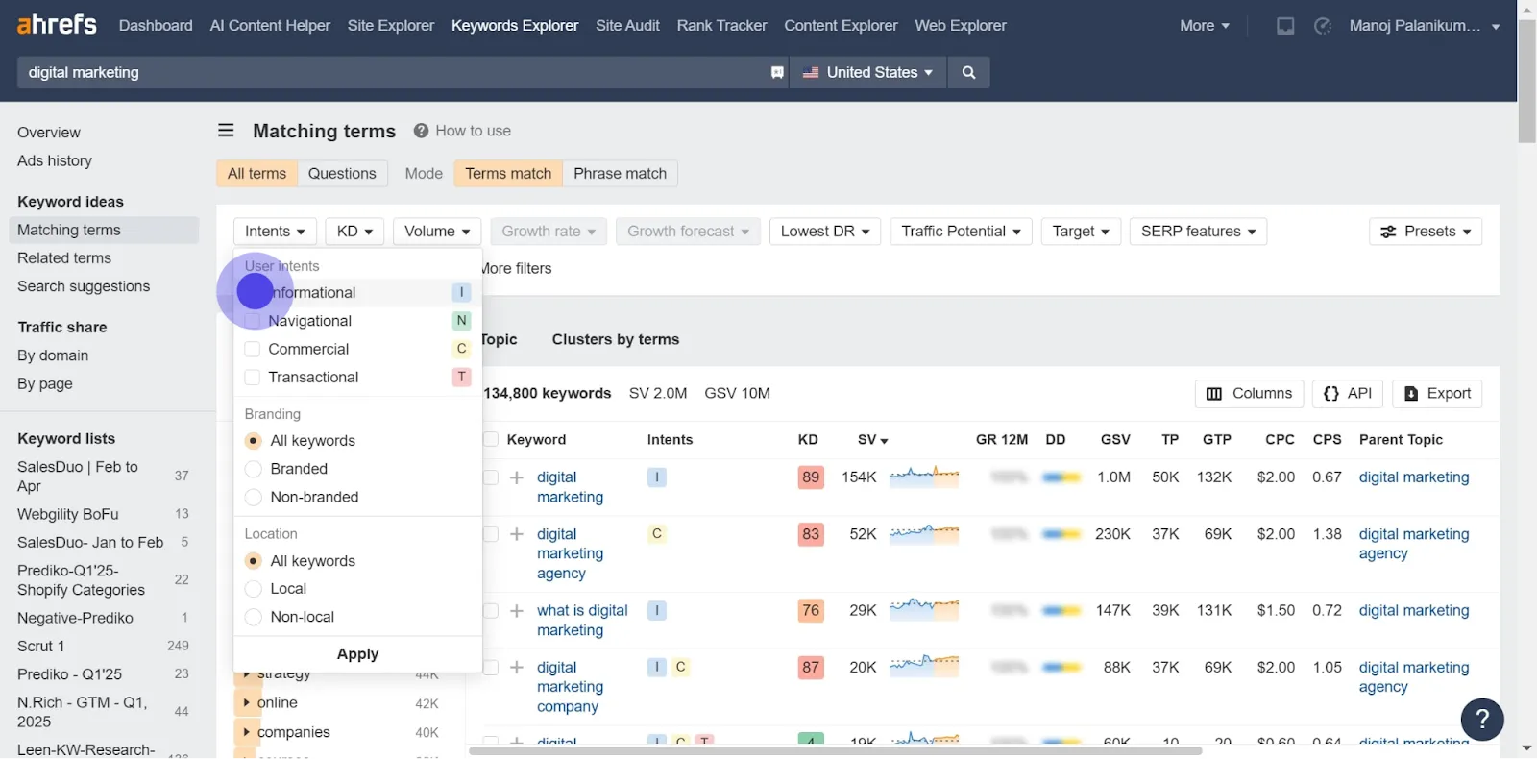Click the Transactional 'T' intent badge

pos(461,377)
